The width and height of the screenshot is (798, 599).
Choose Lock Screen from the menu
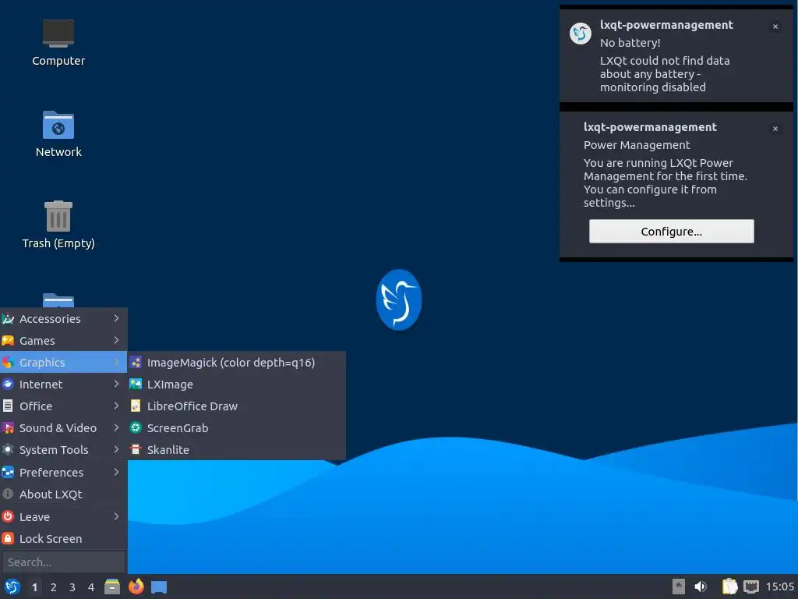click(x=64, y=538)
